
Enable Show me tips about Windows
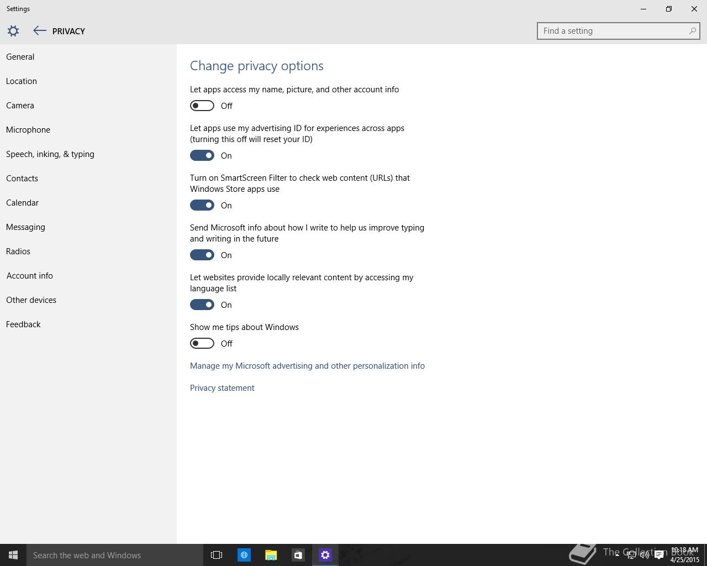pyautogui.click(x=202, y=343)
